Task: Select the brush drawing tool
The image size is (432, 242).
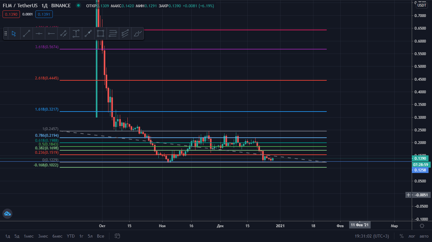Action: [138, 33]
